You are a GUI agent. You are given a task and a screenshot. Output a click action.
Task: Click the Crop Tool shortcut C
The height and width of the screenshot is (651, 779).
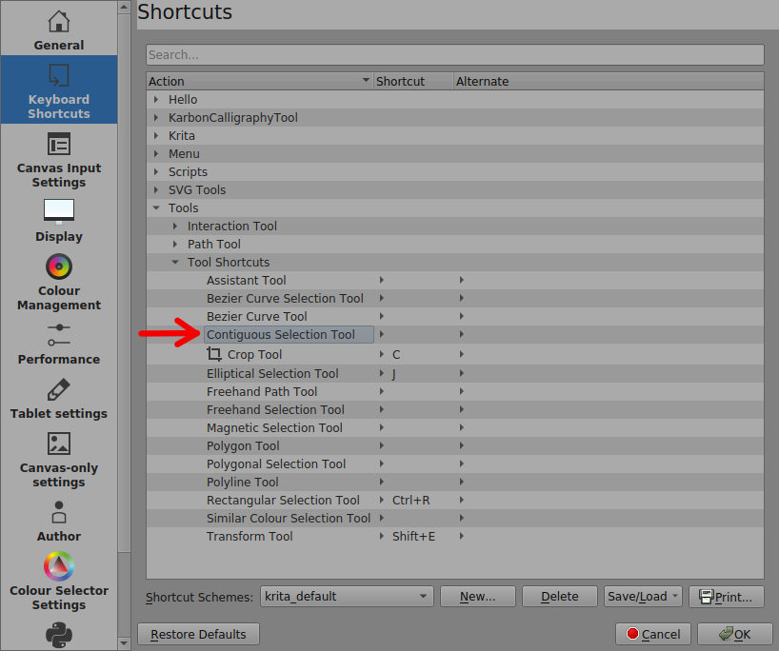coord(396,355)
